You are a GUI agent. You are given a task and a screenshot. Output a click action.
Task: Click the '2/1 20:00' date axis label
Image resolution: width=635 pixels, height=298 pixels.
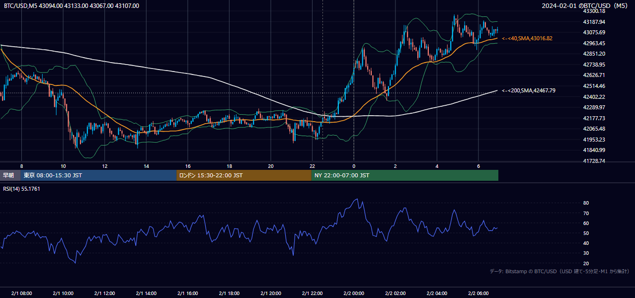pyautogui.click(x=271, y=293)
